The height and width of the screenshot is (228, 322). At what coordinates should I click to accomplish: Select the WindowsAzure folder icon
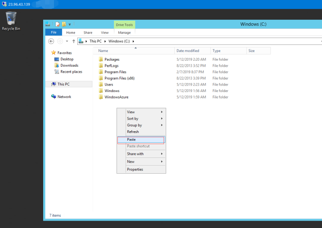click(101, 97)
